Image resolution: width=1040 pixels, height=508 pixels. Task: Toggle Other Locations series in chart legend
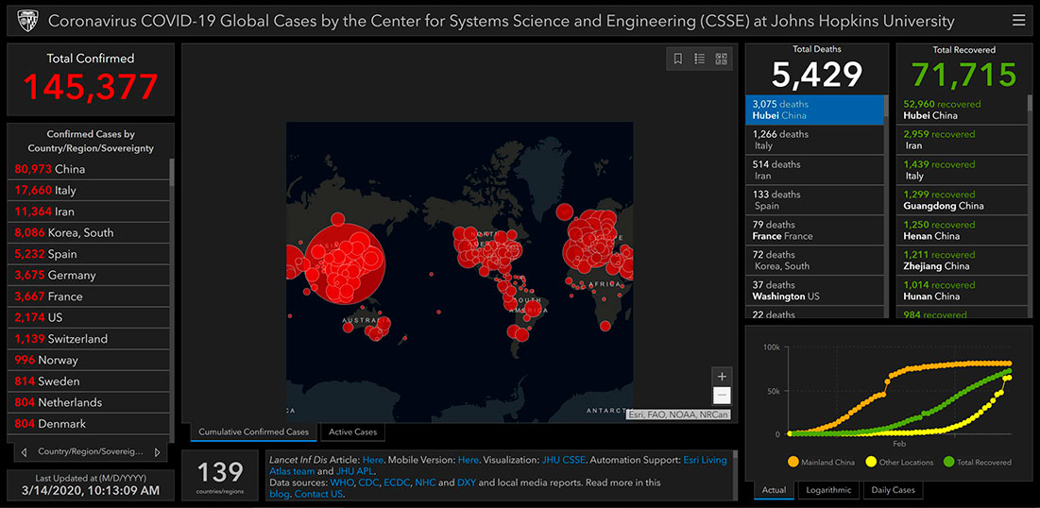point(900,463)
